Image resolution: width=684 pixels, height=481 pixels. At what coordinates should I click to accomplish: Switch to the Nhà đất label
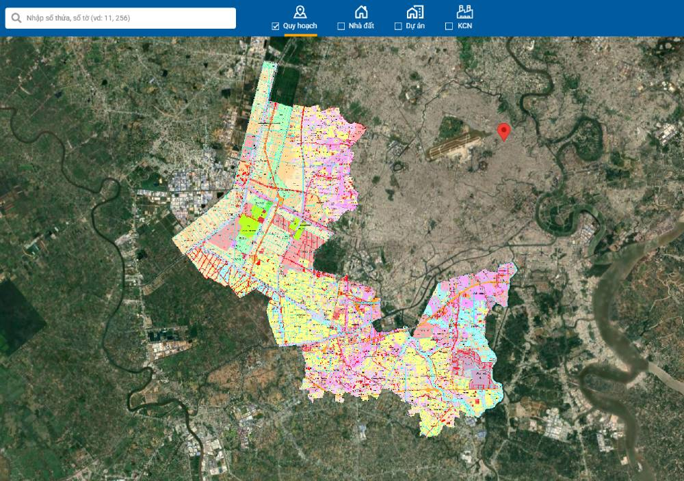[360, 26]
